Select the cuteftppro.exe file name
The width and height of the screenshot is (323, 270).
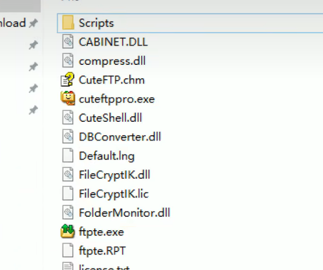pyautogui.click(x=117, y=99)
